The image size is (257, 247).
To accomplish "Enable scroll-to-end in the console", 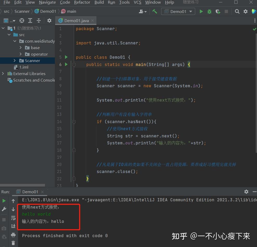I will tap(13, 226).
